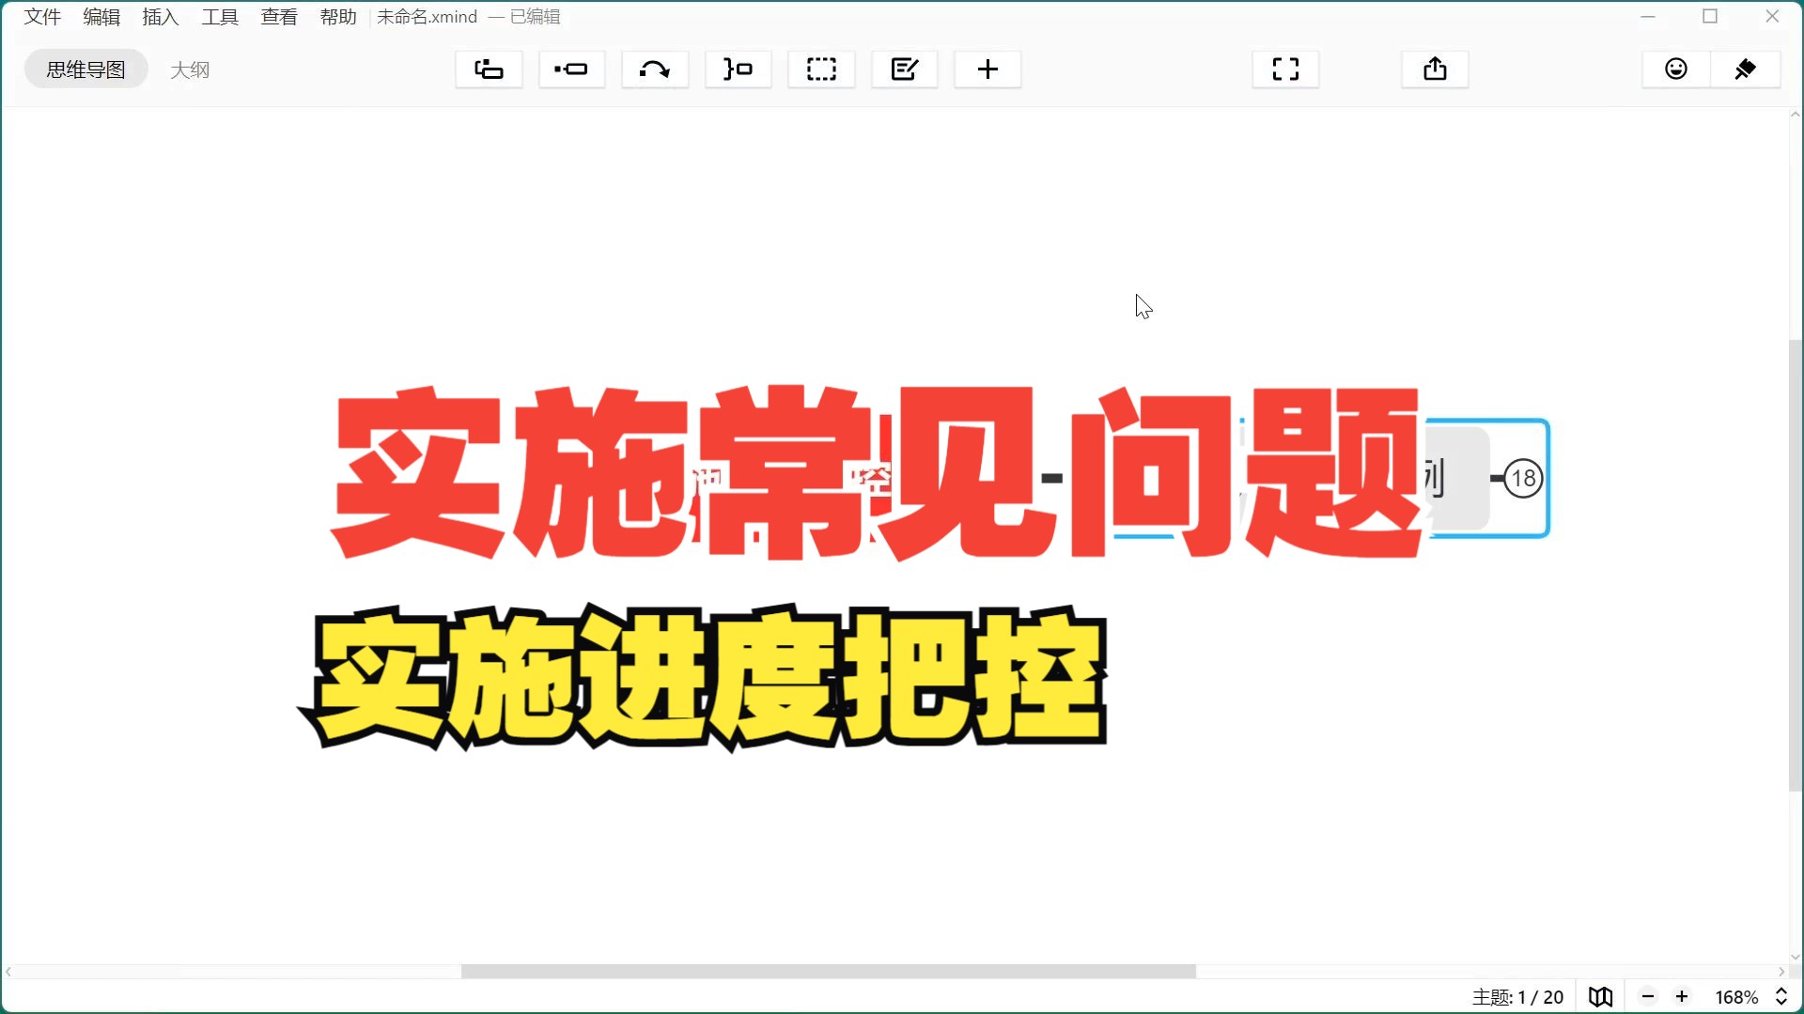Zoom out with the minus icon
This screenshot has width=1804, height=1014.
[x=1648, y=997]
